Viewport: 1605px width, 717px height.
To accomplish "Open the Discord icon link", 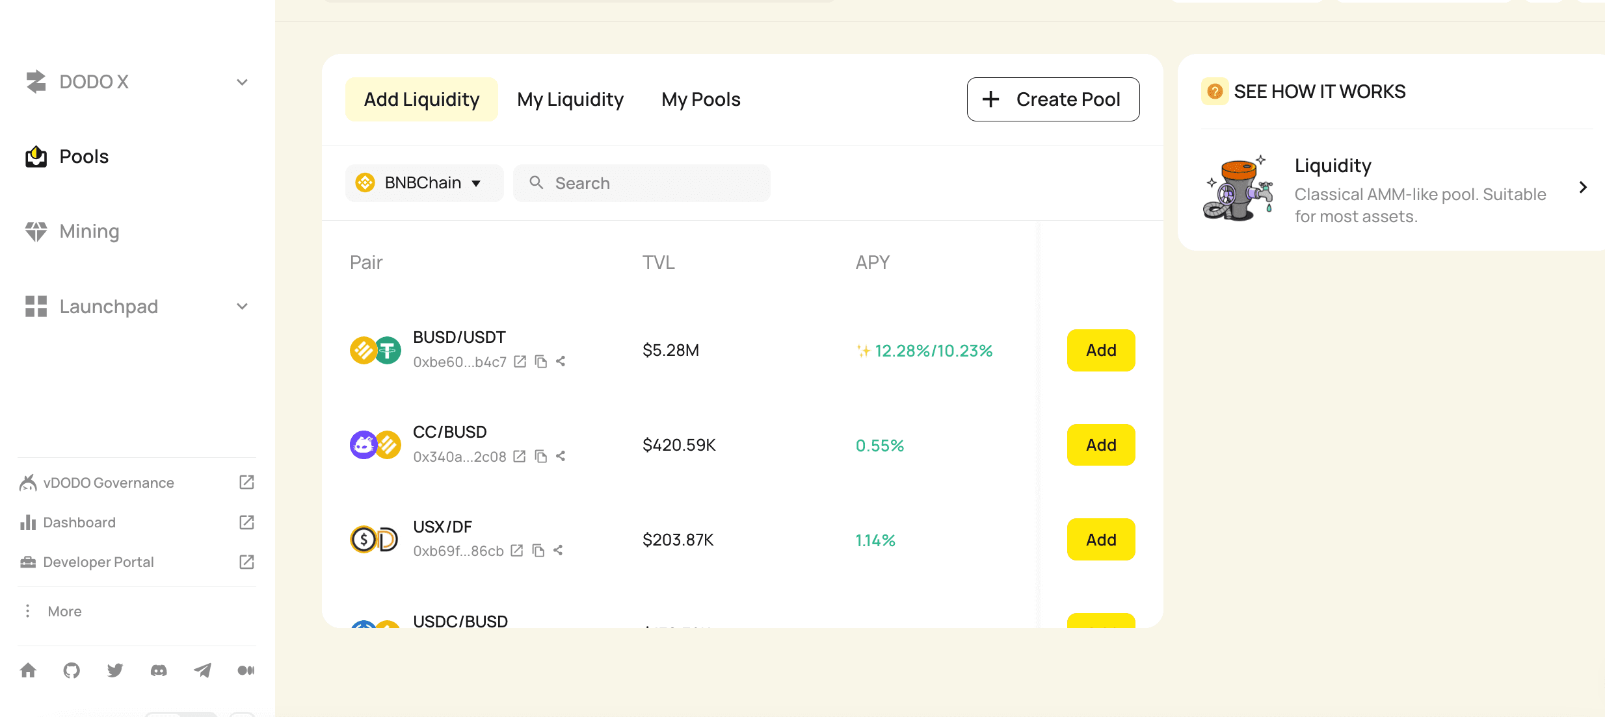I will (x=159, y=670).
